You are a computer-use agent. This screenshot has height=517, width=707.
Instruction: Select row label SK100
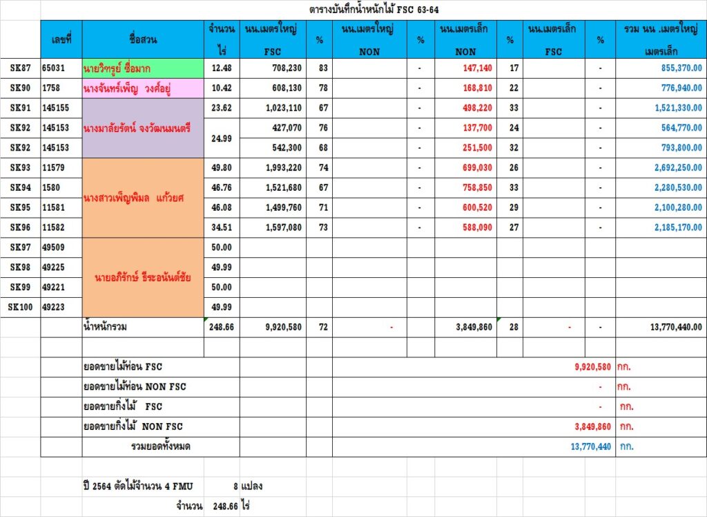(20, 307)
